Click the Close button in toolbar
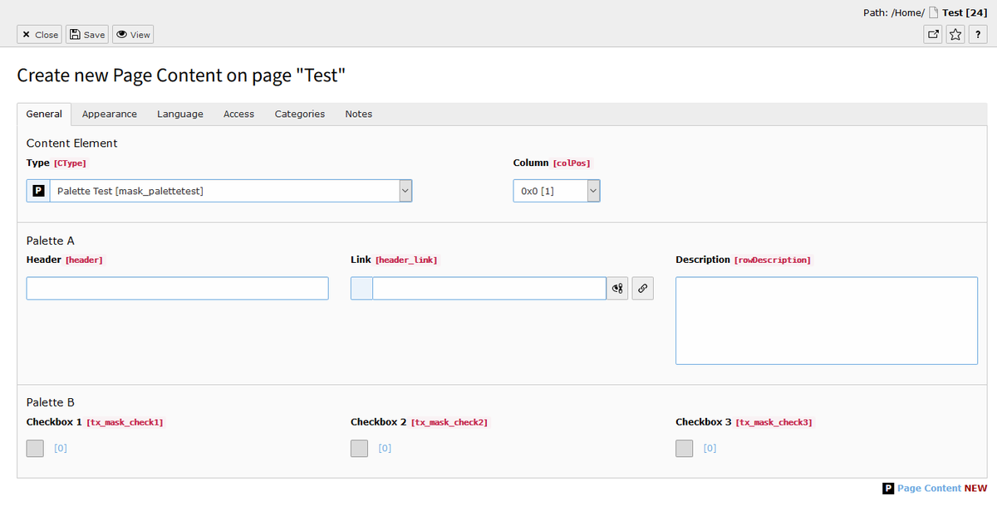The height and width of the screenshot is (506, 997). click(39, 35)
